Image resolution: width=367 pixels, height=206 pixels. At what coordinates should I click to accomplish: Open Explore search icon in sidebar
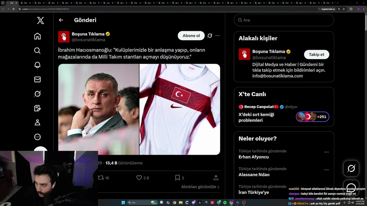37,51
